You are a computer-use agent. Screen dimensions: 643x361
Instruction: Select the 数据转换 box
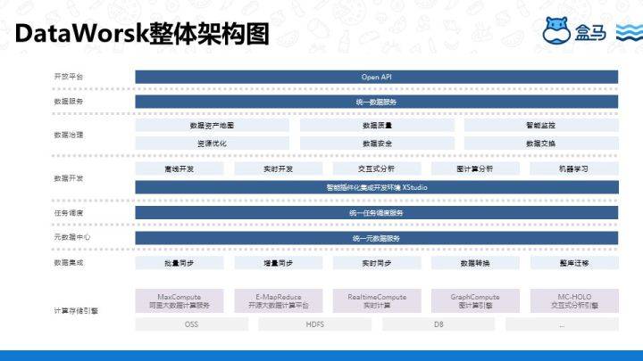pos(474,263)
